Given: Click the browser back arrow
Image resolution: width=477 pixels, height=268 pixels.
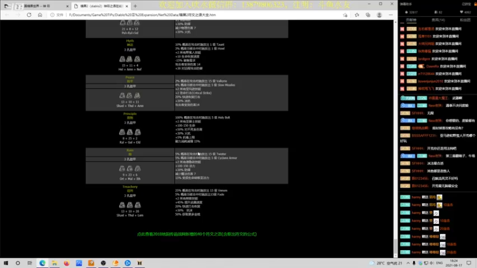Looking at the screenshot, I should click(7, 14).
